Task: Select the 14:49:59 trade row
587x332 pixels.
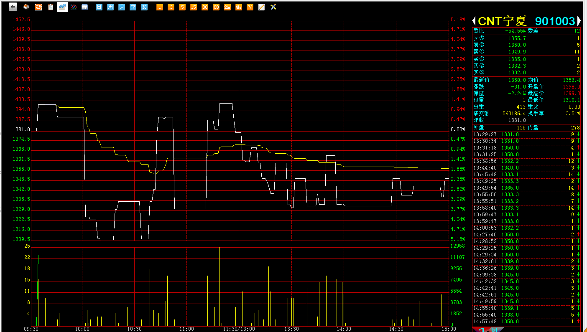Action: click(527, 302)
